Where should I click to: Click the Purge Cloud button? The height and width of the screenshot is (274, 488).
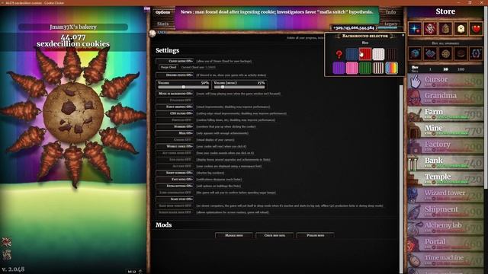point(169,68)
